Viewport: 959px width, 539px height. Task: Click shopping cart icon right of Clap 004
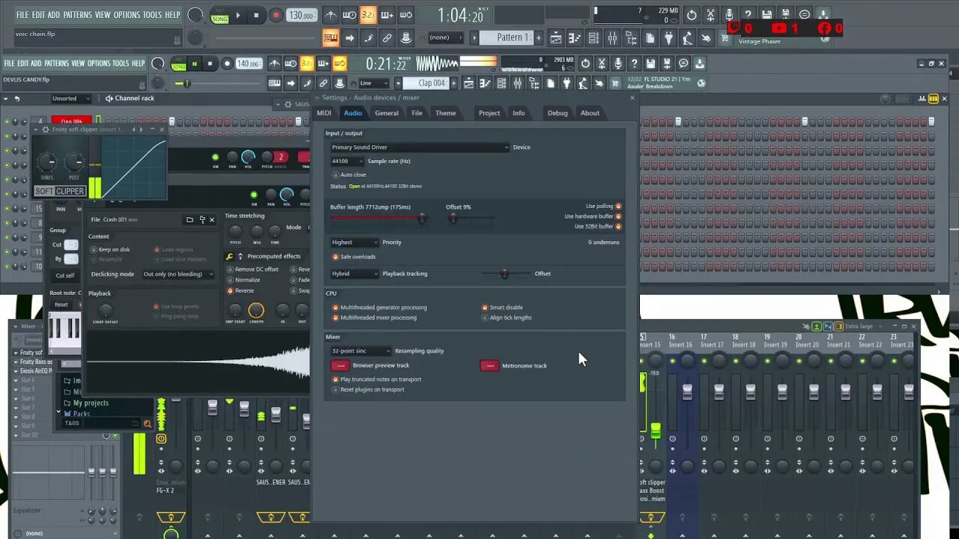point(615,83)
